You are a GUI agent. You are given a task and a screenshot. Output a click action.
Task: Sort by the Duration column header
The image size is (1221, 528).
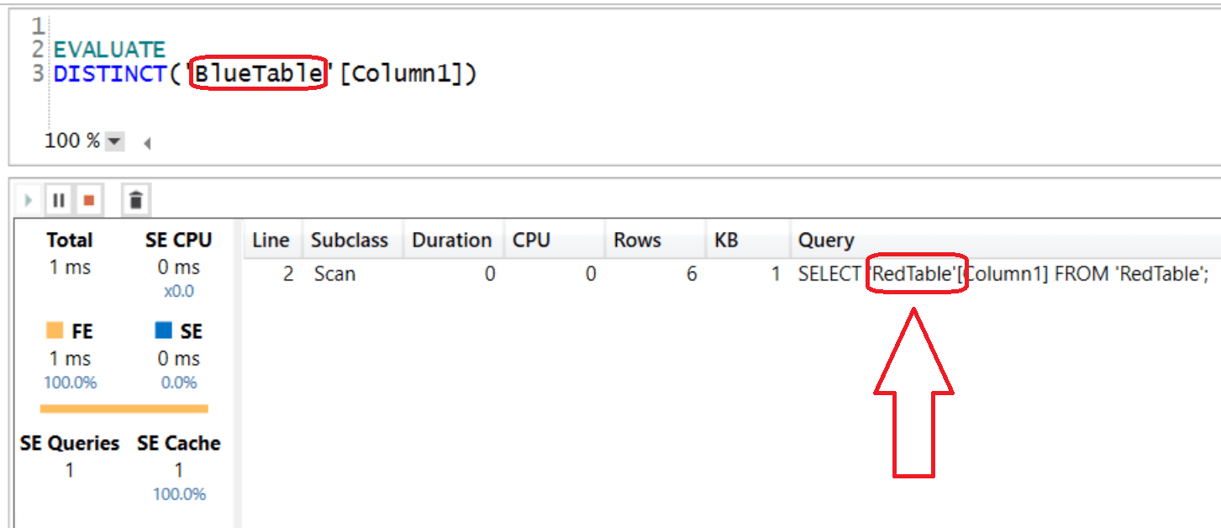(453, 240)
